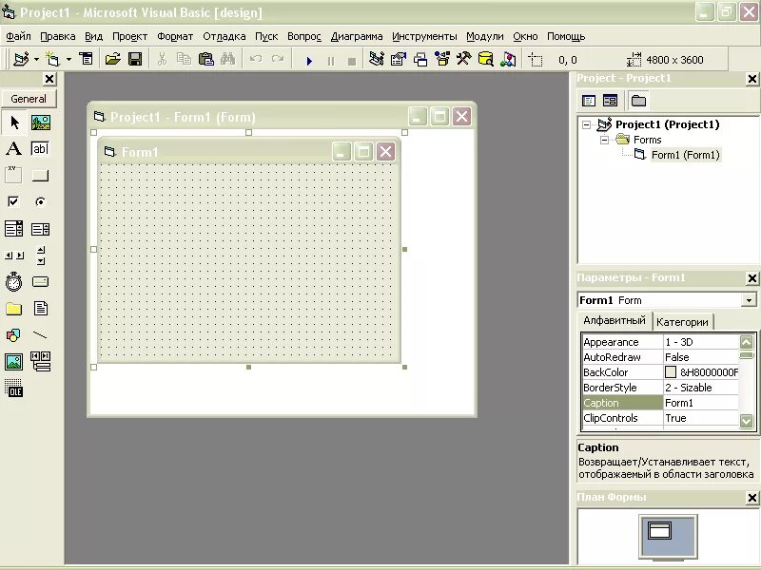Click the General toolbox tab button

29,99
